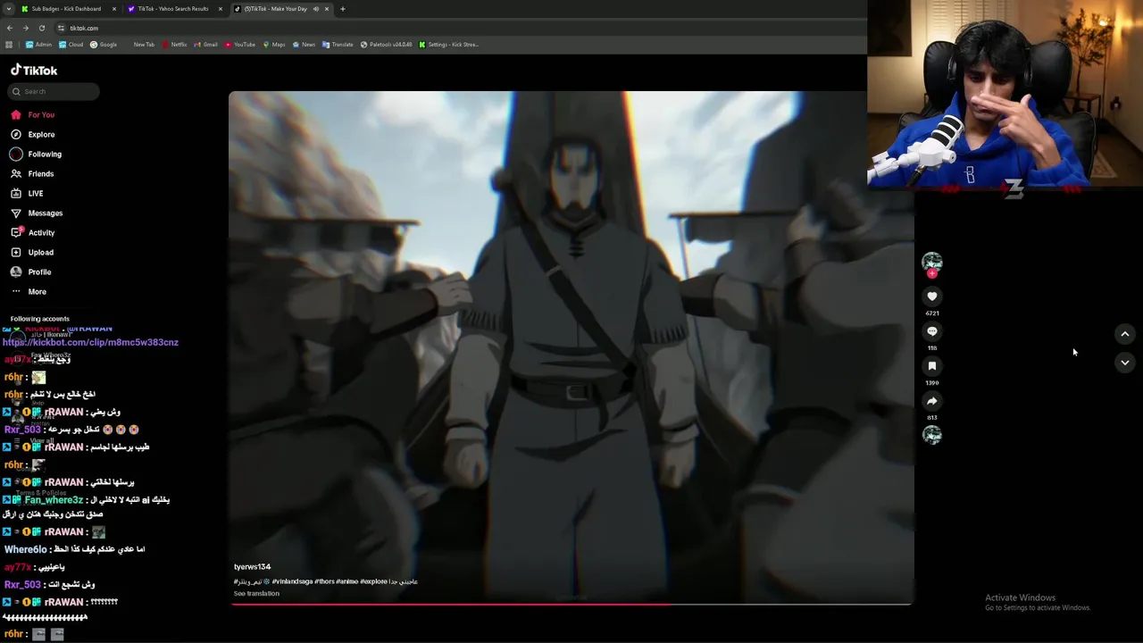Reload the current page
Screen dimensions: 1143x643
coord(41,29)
